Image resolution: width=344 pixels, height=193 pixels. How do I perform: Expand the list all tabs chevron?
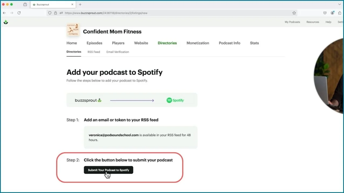click(x=339, y=5)
